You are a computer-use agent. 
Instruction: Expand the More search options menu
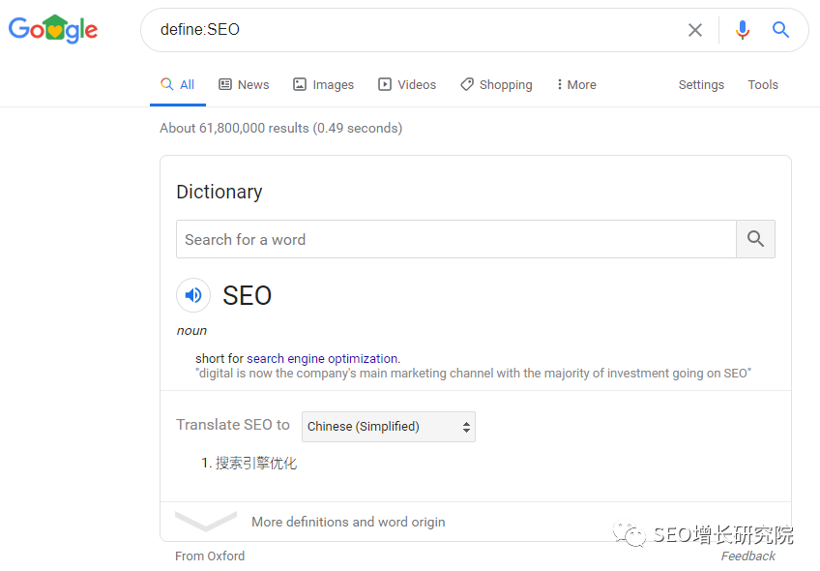576,85
